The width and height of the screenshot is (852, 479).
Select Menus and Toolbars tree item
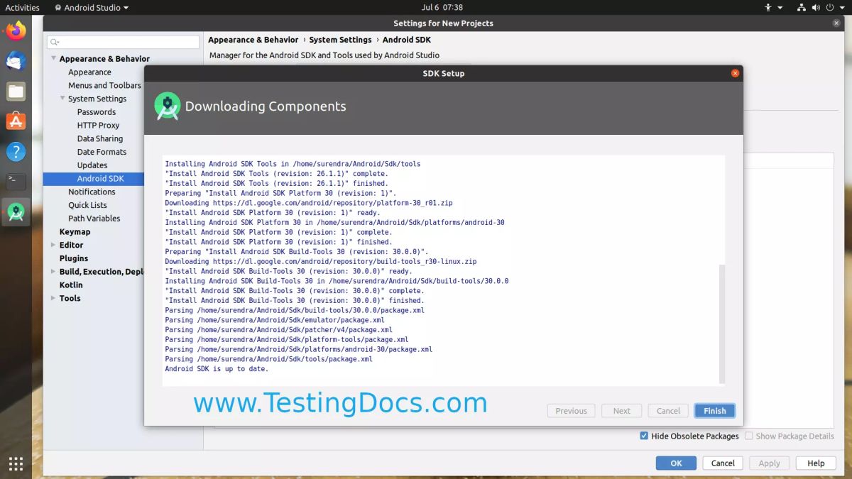(104, 85)
